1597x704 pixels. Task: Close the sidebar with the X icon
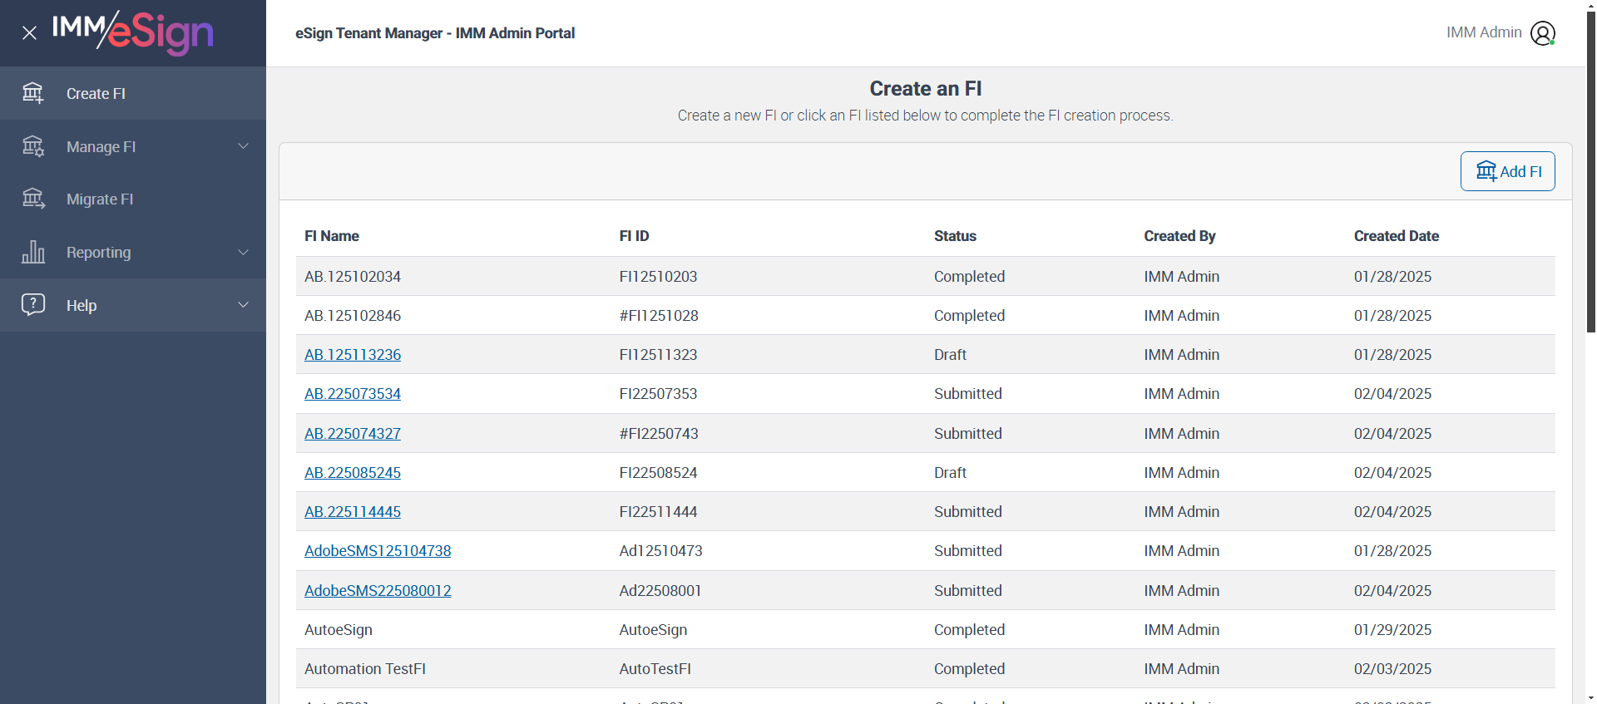[x=30, y=33]
